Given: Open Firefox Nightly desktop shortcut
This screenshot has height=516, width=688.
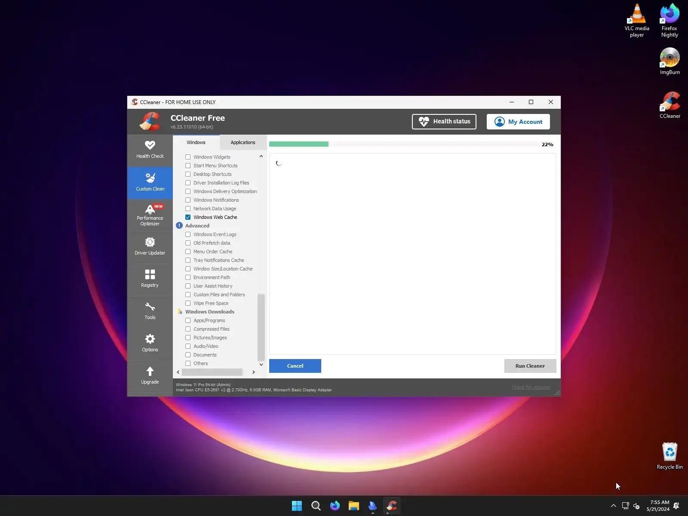Looking at the screenshot, I should coord(670,21).
